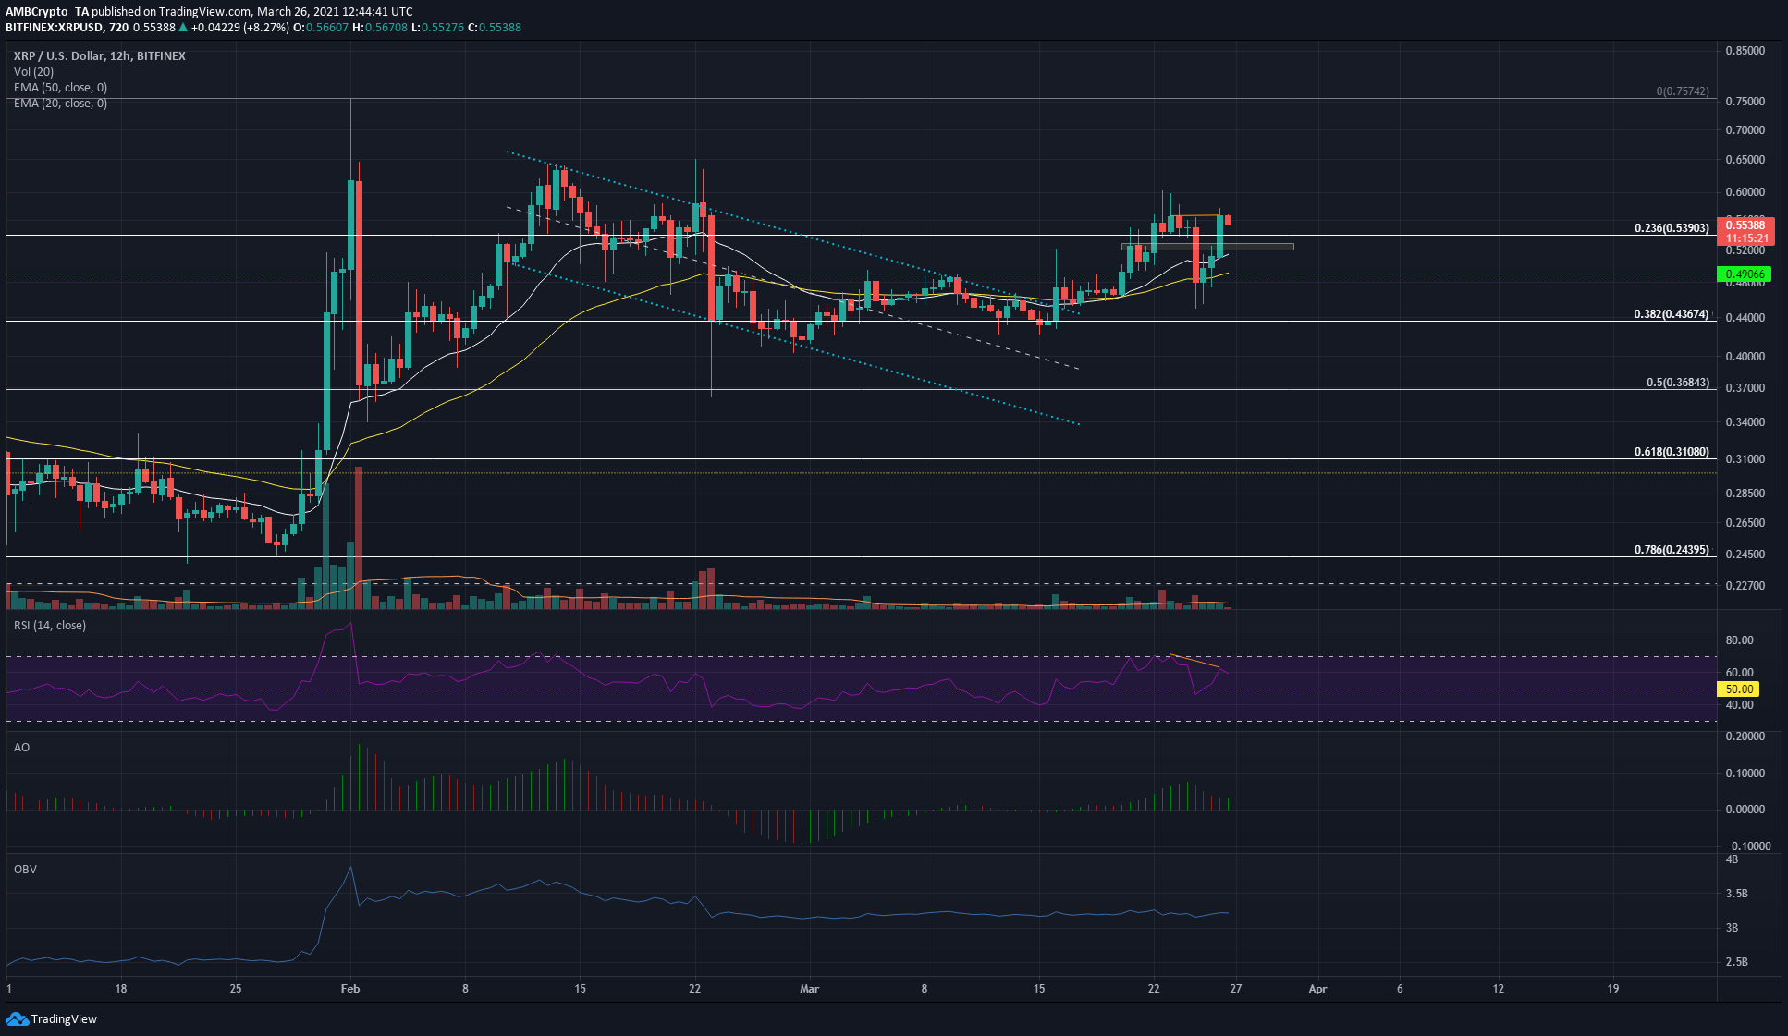Click the 22 date label near March end
The image size is (1788, 1036).
pyautogui.click(x=1153, y=988)
